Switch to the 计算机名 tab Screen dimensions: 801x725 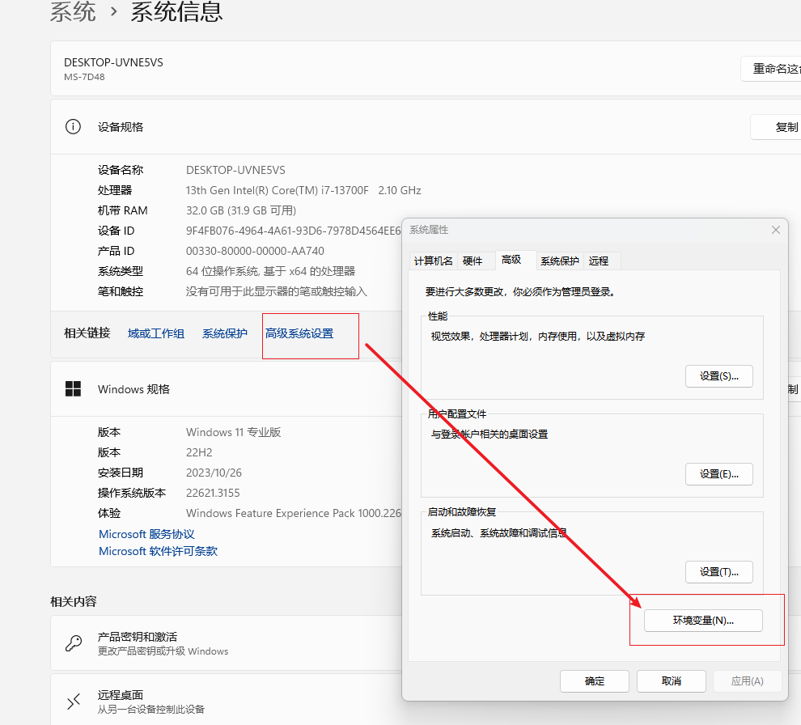click(433, 261)
